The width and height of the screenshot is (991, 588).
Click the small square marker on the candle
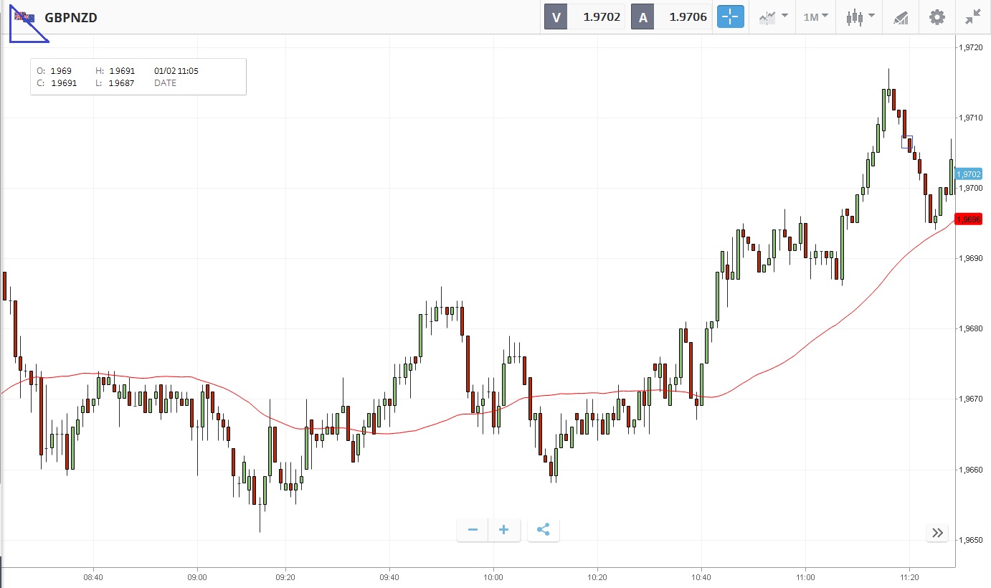(x=907, y=141)
